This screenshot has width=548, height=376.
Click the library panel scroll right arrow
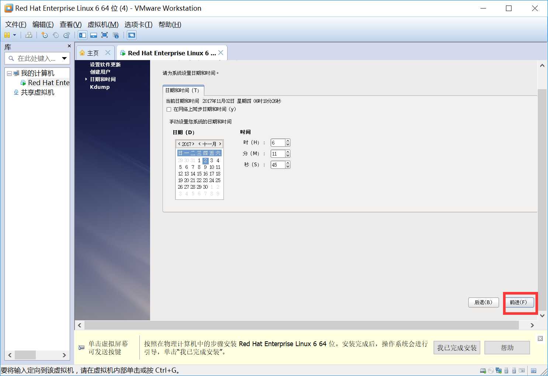click(64, 355)
